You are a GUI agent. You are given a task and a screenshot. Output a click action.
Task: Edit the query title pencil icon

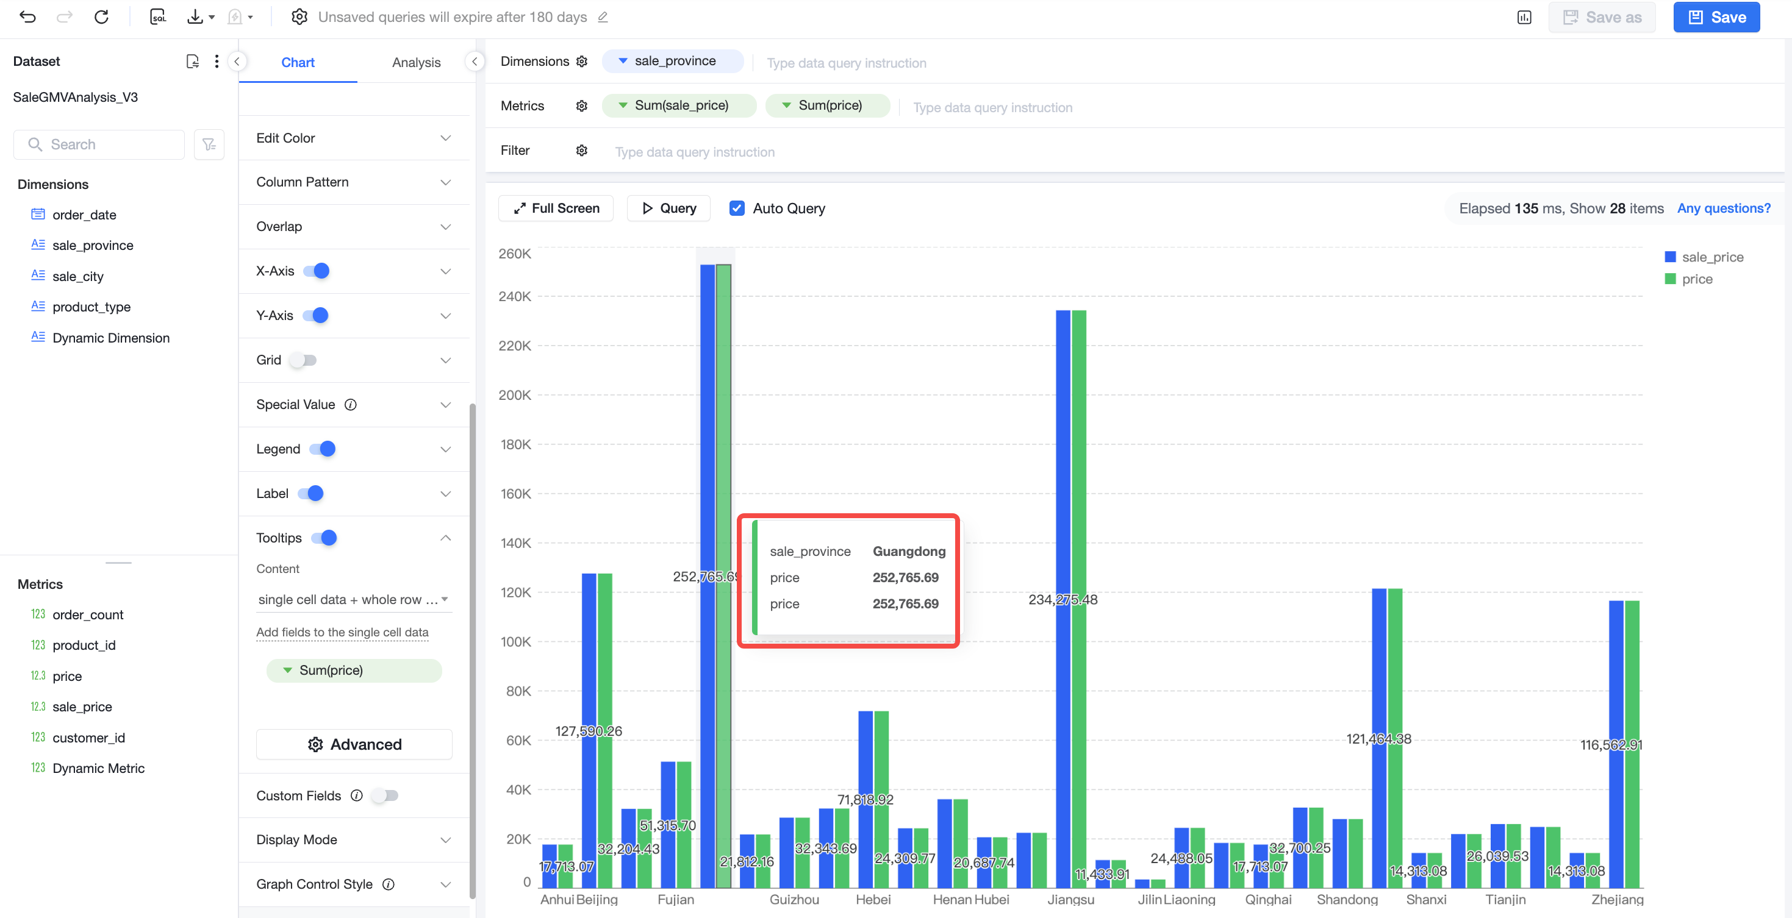pyautogui.click(x=603, y=18)
